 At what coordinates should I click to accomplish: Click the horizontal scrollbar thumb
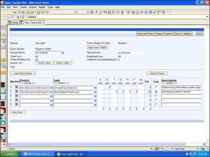(99, 144)
